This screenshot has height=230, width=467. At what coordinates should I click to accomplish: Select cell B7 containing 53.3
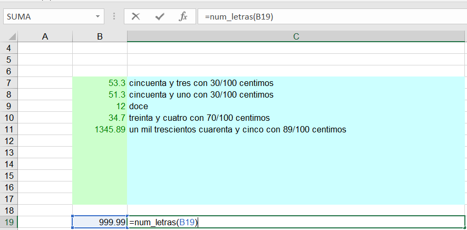[100, 83]
